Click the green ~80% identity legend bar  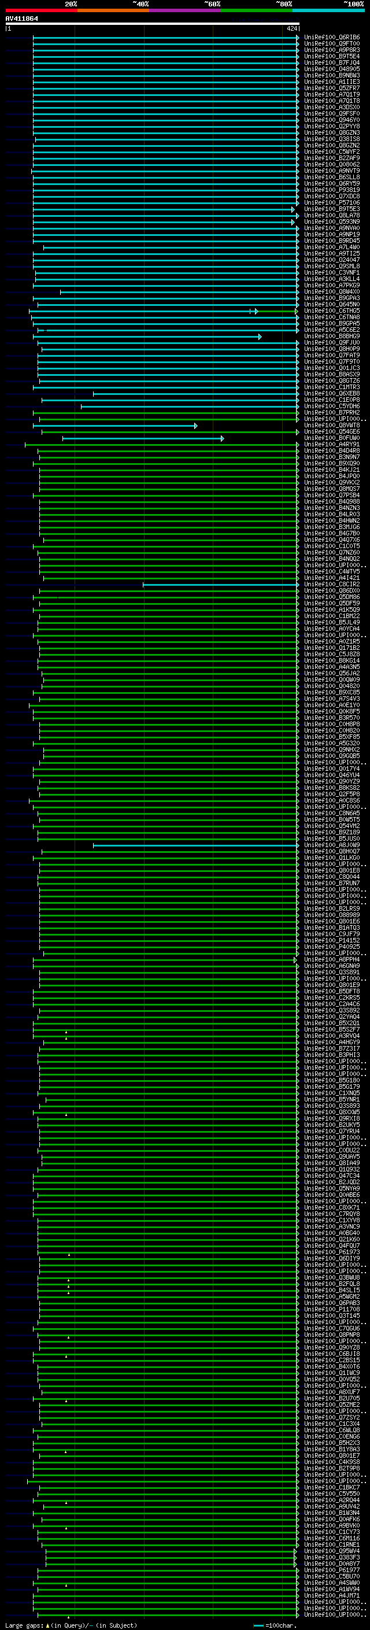coord(257,10)
